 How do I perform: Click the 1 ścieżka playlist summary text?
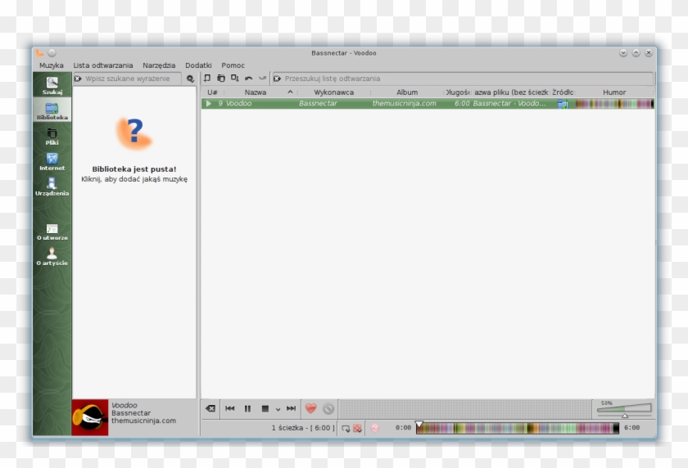303,428
